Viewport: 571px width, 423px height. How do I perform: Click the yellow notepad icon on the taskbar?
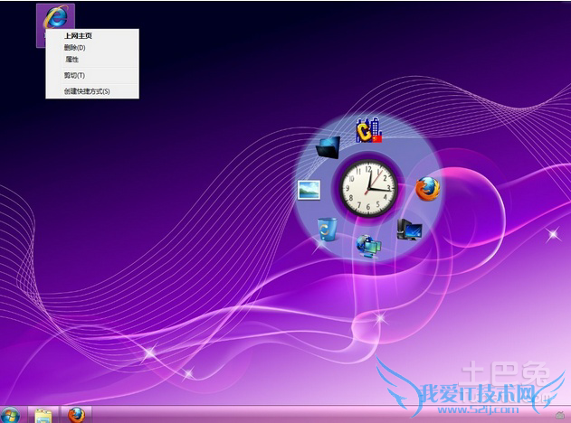click(43, 415)
